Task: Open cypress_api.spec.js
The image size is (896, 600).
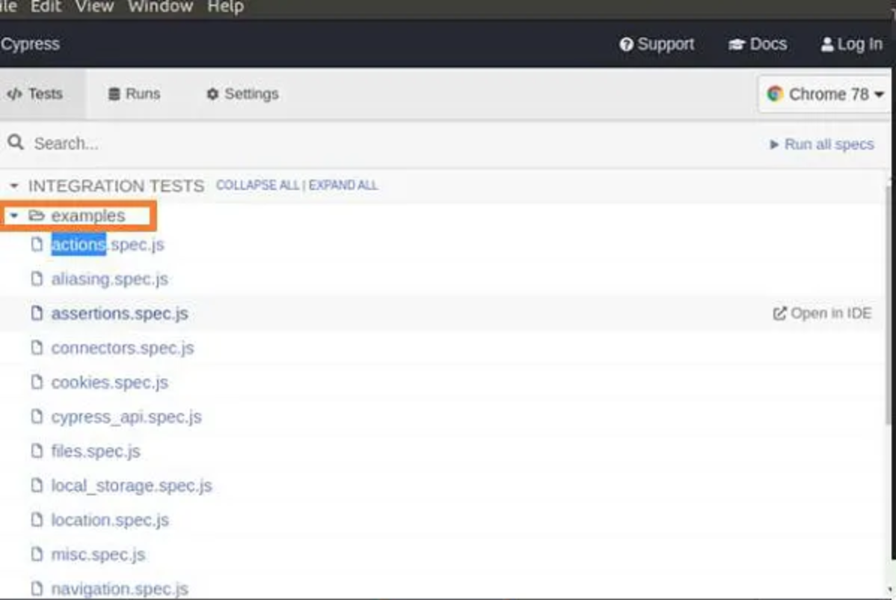Action: tap(126, 417)
